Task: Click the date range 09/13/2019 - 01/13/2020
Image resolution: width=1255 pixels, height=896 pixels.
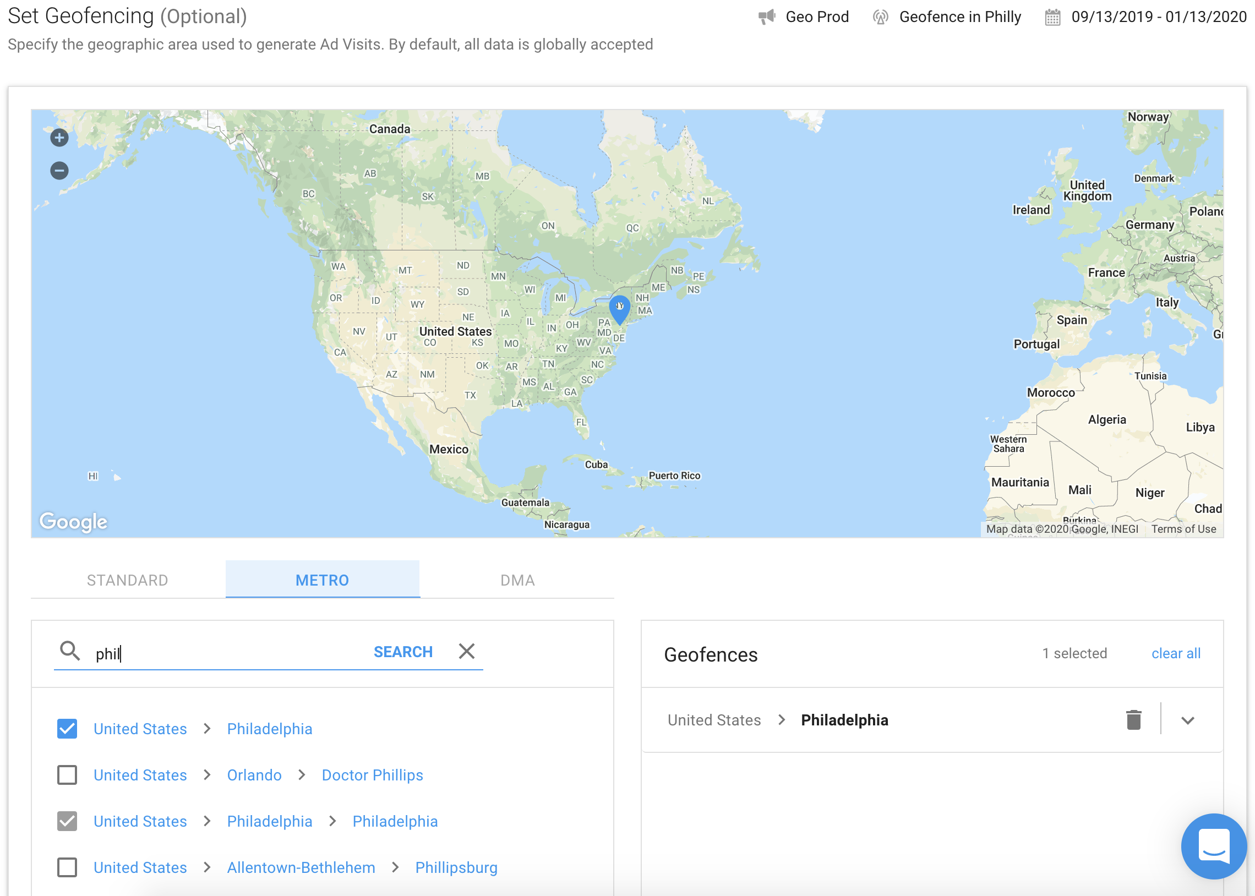Action: click(x=1159, y=17)
